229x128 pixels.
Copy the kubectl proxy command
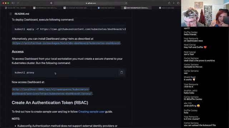click(122, 72)
